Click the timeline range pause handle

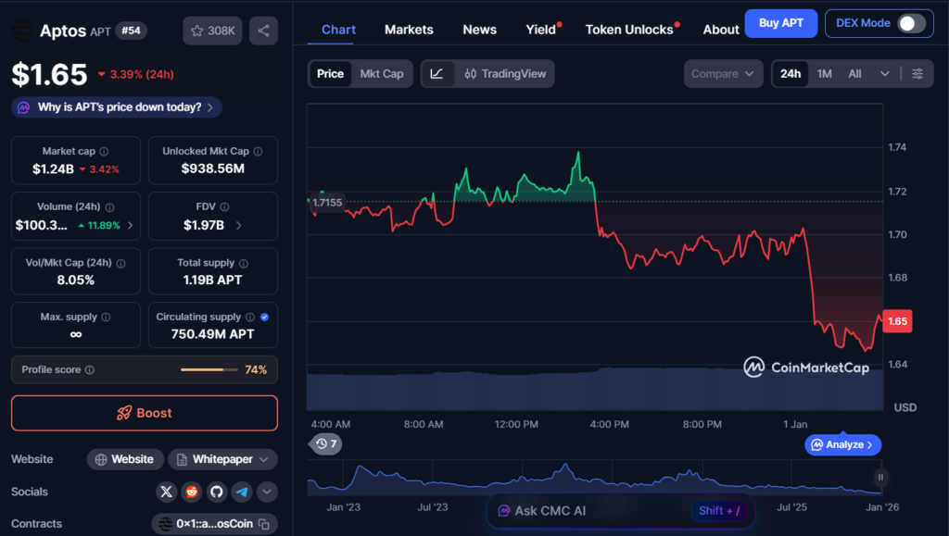point(880,478)
